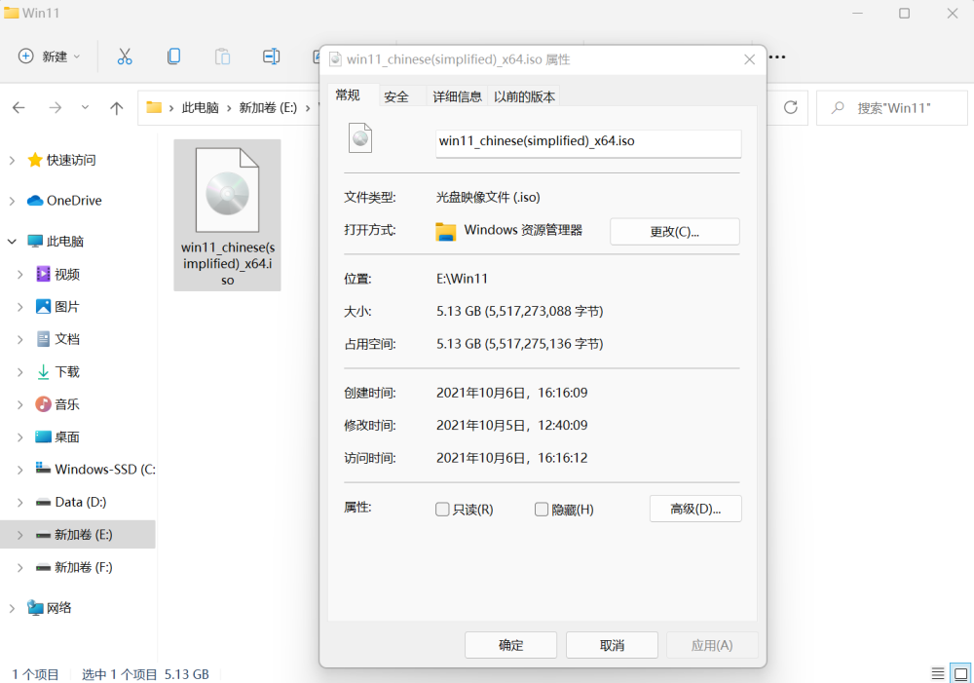
Task: Go forward with the right arrow
Action: [56, 107]
